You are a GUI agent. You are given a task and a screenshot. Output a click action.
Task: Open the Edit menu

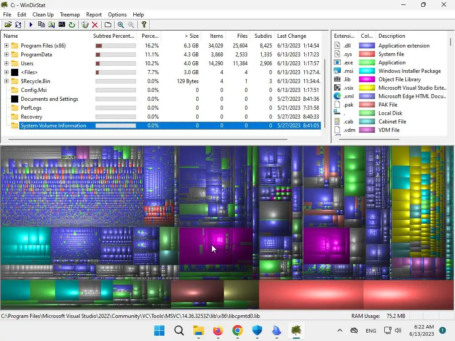click(22, 15)
